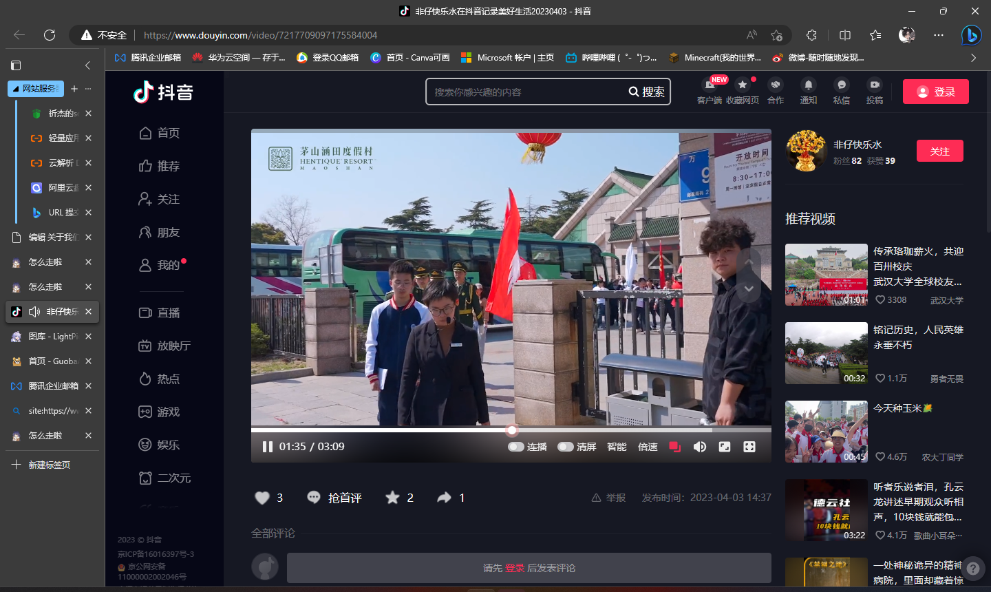Open the help question mark button

973,569
